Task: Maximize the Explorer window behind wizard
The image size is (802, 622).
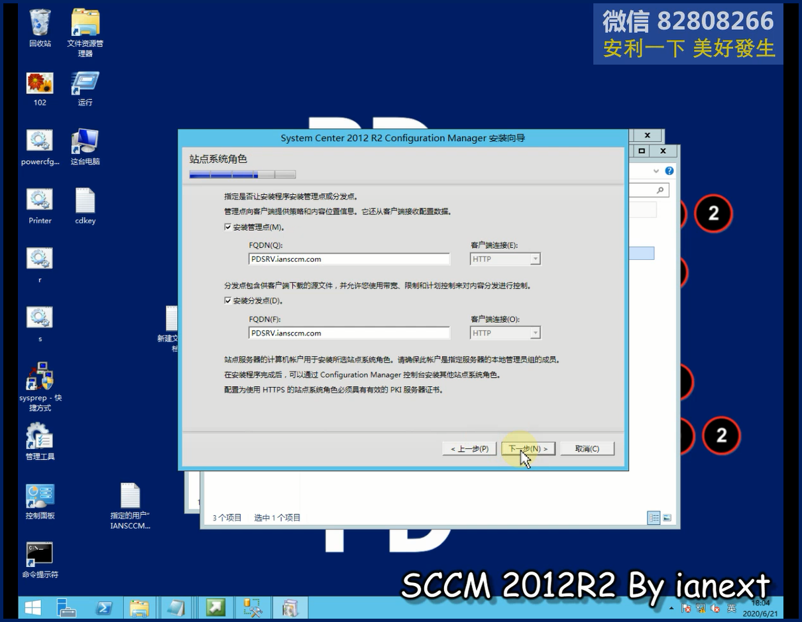Action: click(642, 151)
